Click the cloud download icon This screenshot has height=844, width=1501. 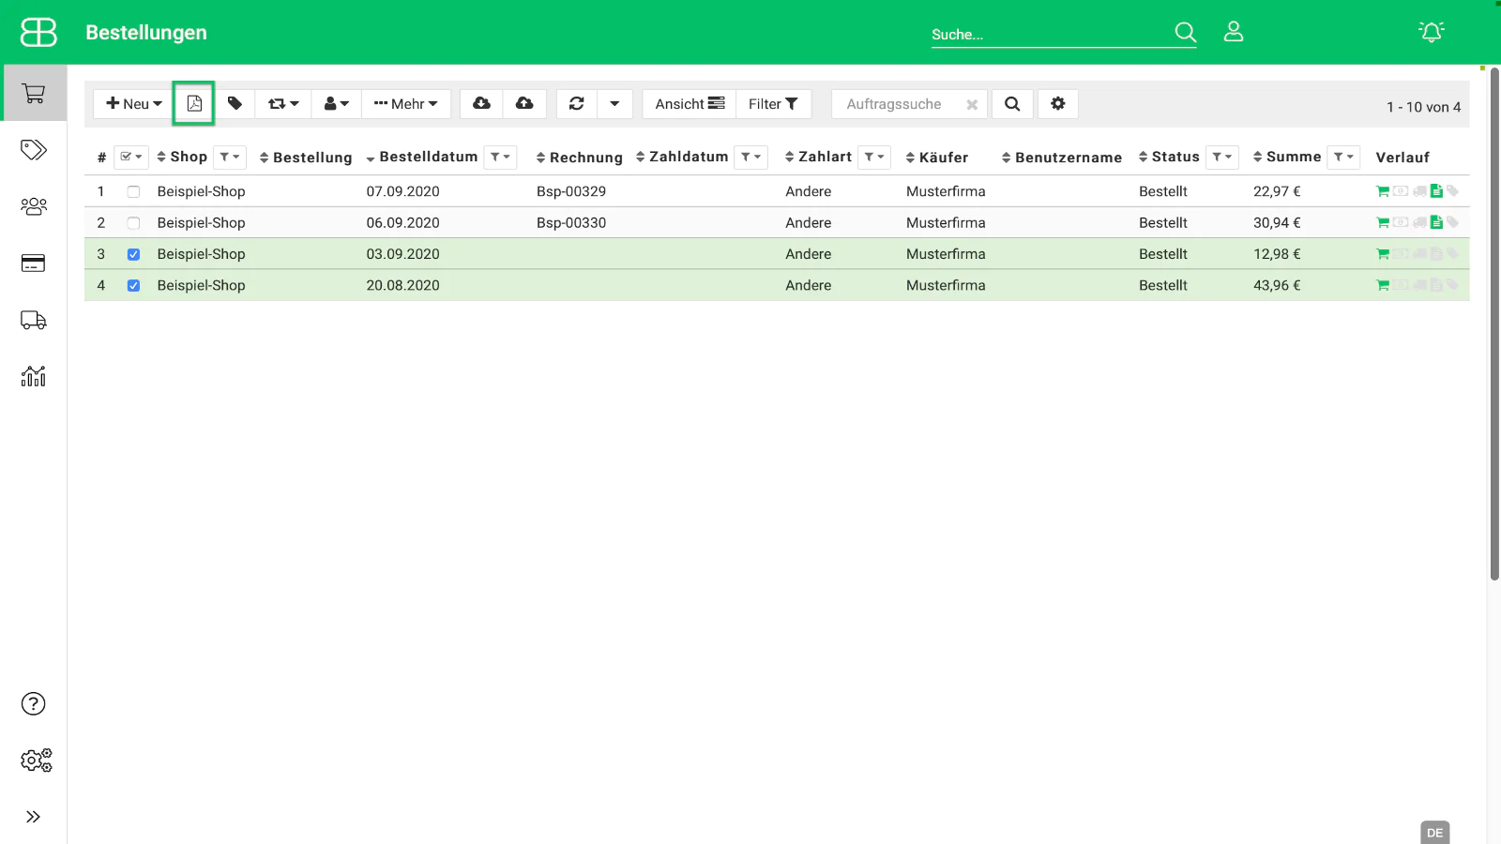pos(481,104)
